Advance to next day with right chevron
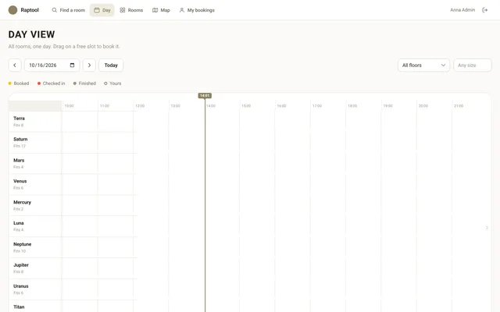Viewport: 500px width, 312px height. pos(89,66)
